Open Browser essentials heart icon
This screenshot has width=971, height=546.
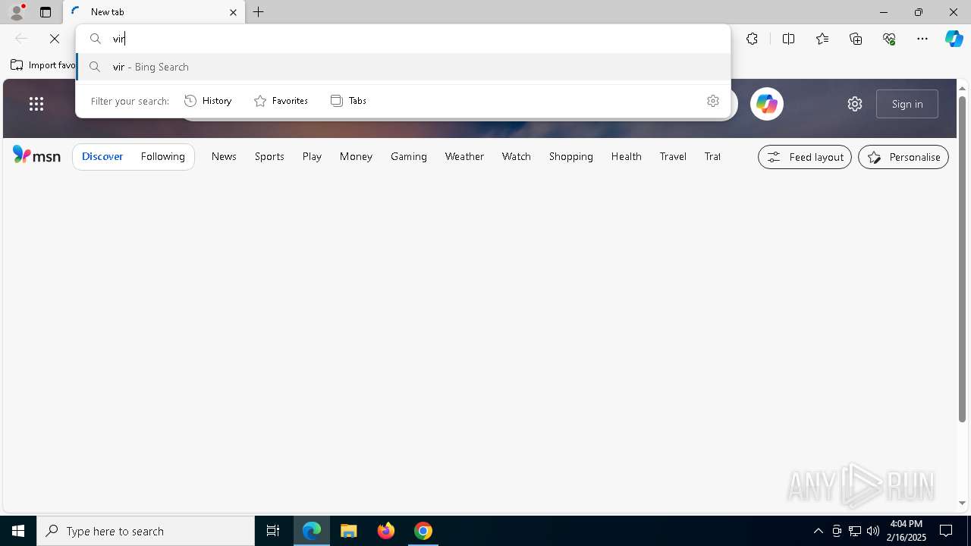pyautogui.click(x=889, y=39)
